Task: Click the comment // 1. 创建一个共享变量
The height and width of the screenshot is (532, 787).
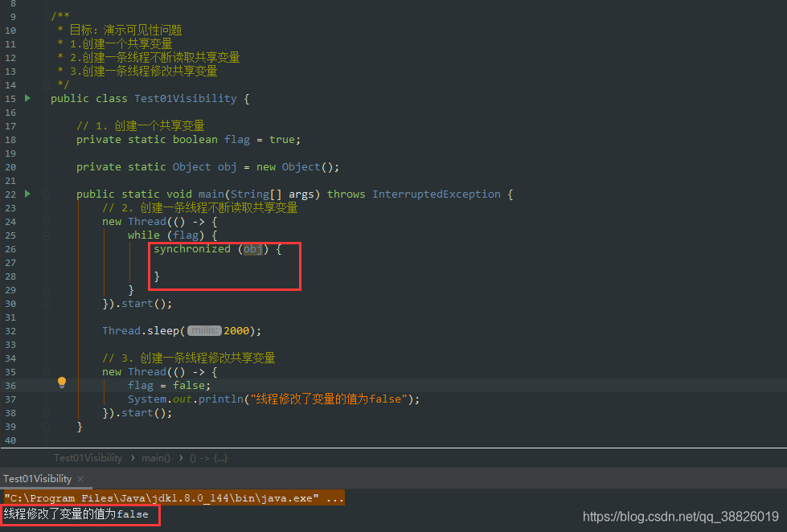Action: point(141,125)
